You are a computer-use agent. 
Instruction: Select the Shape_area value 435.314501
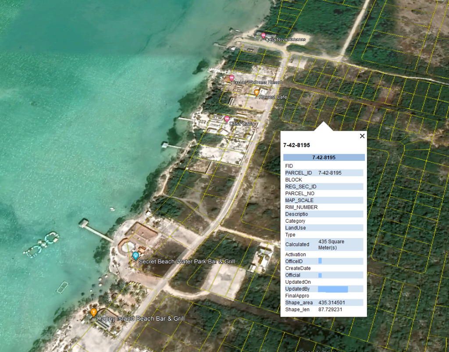pos(331,303)
